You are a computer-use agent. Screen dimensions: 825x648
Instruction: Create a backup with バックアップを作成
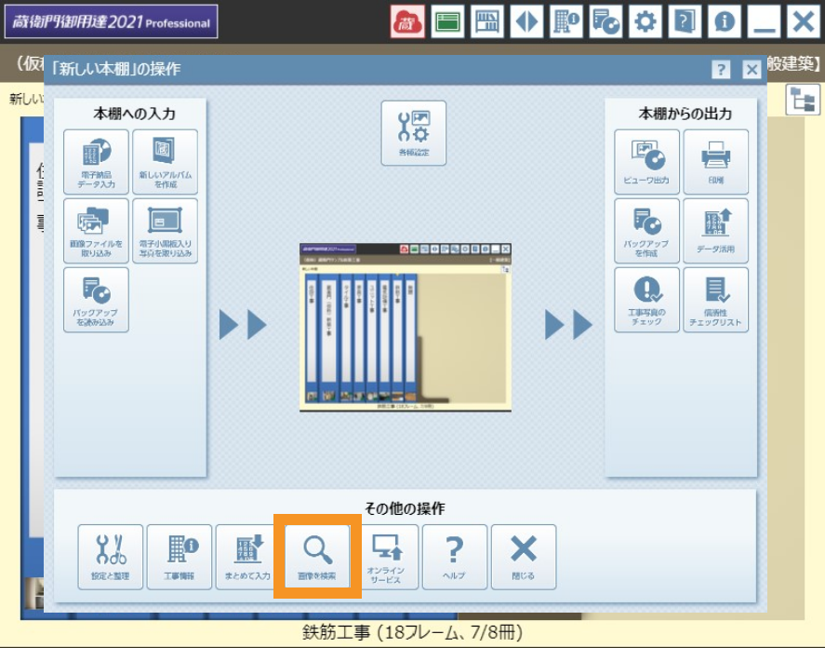pos(646,231)
